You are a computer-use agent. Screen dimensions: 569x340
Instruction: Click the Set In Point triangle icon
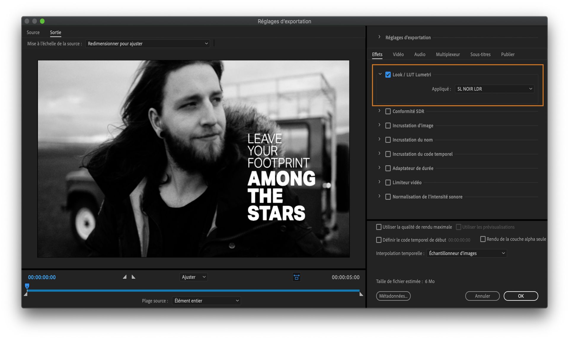(x=125, y=277)
